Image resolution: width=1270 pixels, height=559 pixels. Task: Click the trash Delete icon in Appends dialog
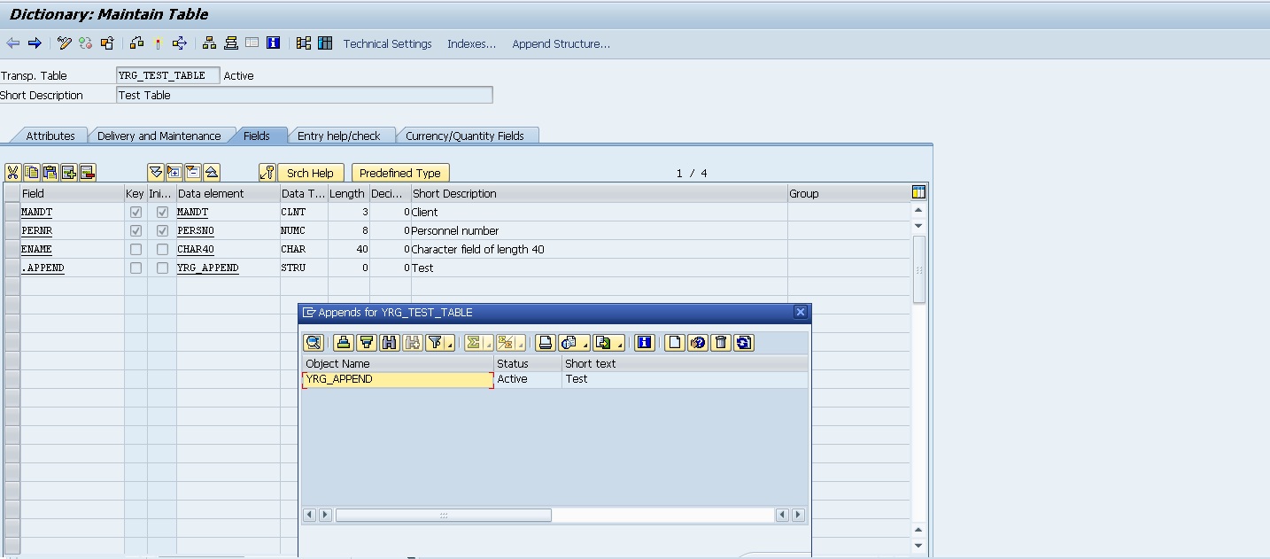722,343
